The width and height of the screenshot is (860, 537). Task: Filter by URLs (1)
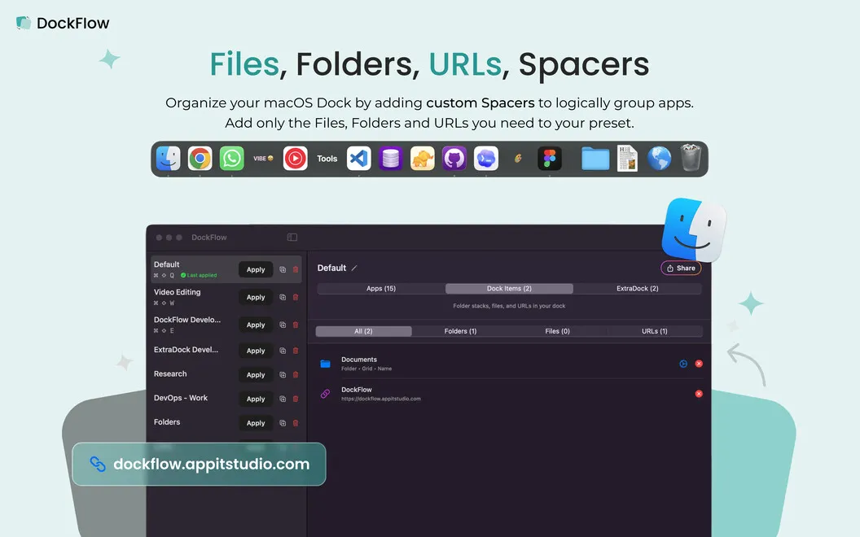tap(654, 331)
